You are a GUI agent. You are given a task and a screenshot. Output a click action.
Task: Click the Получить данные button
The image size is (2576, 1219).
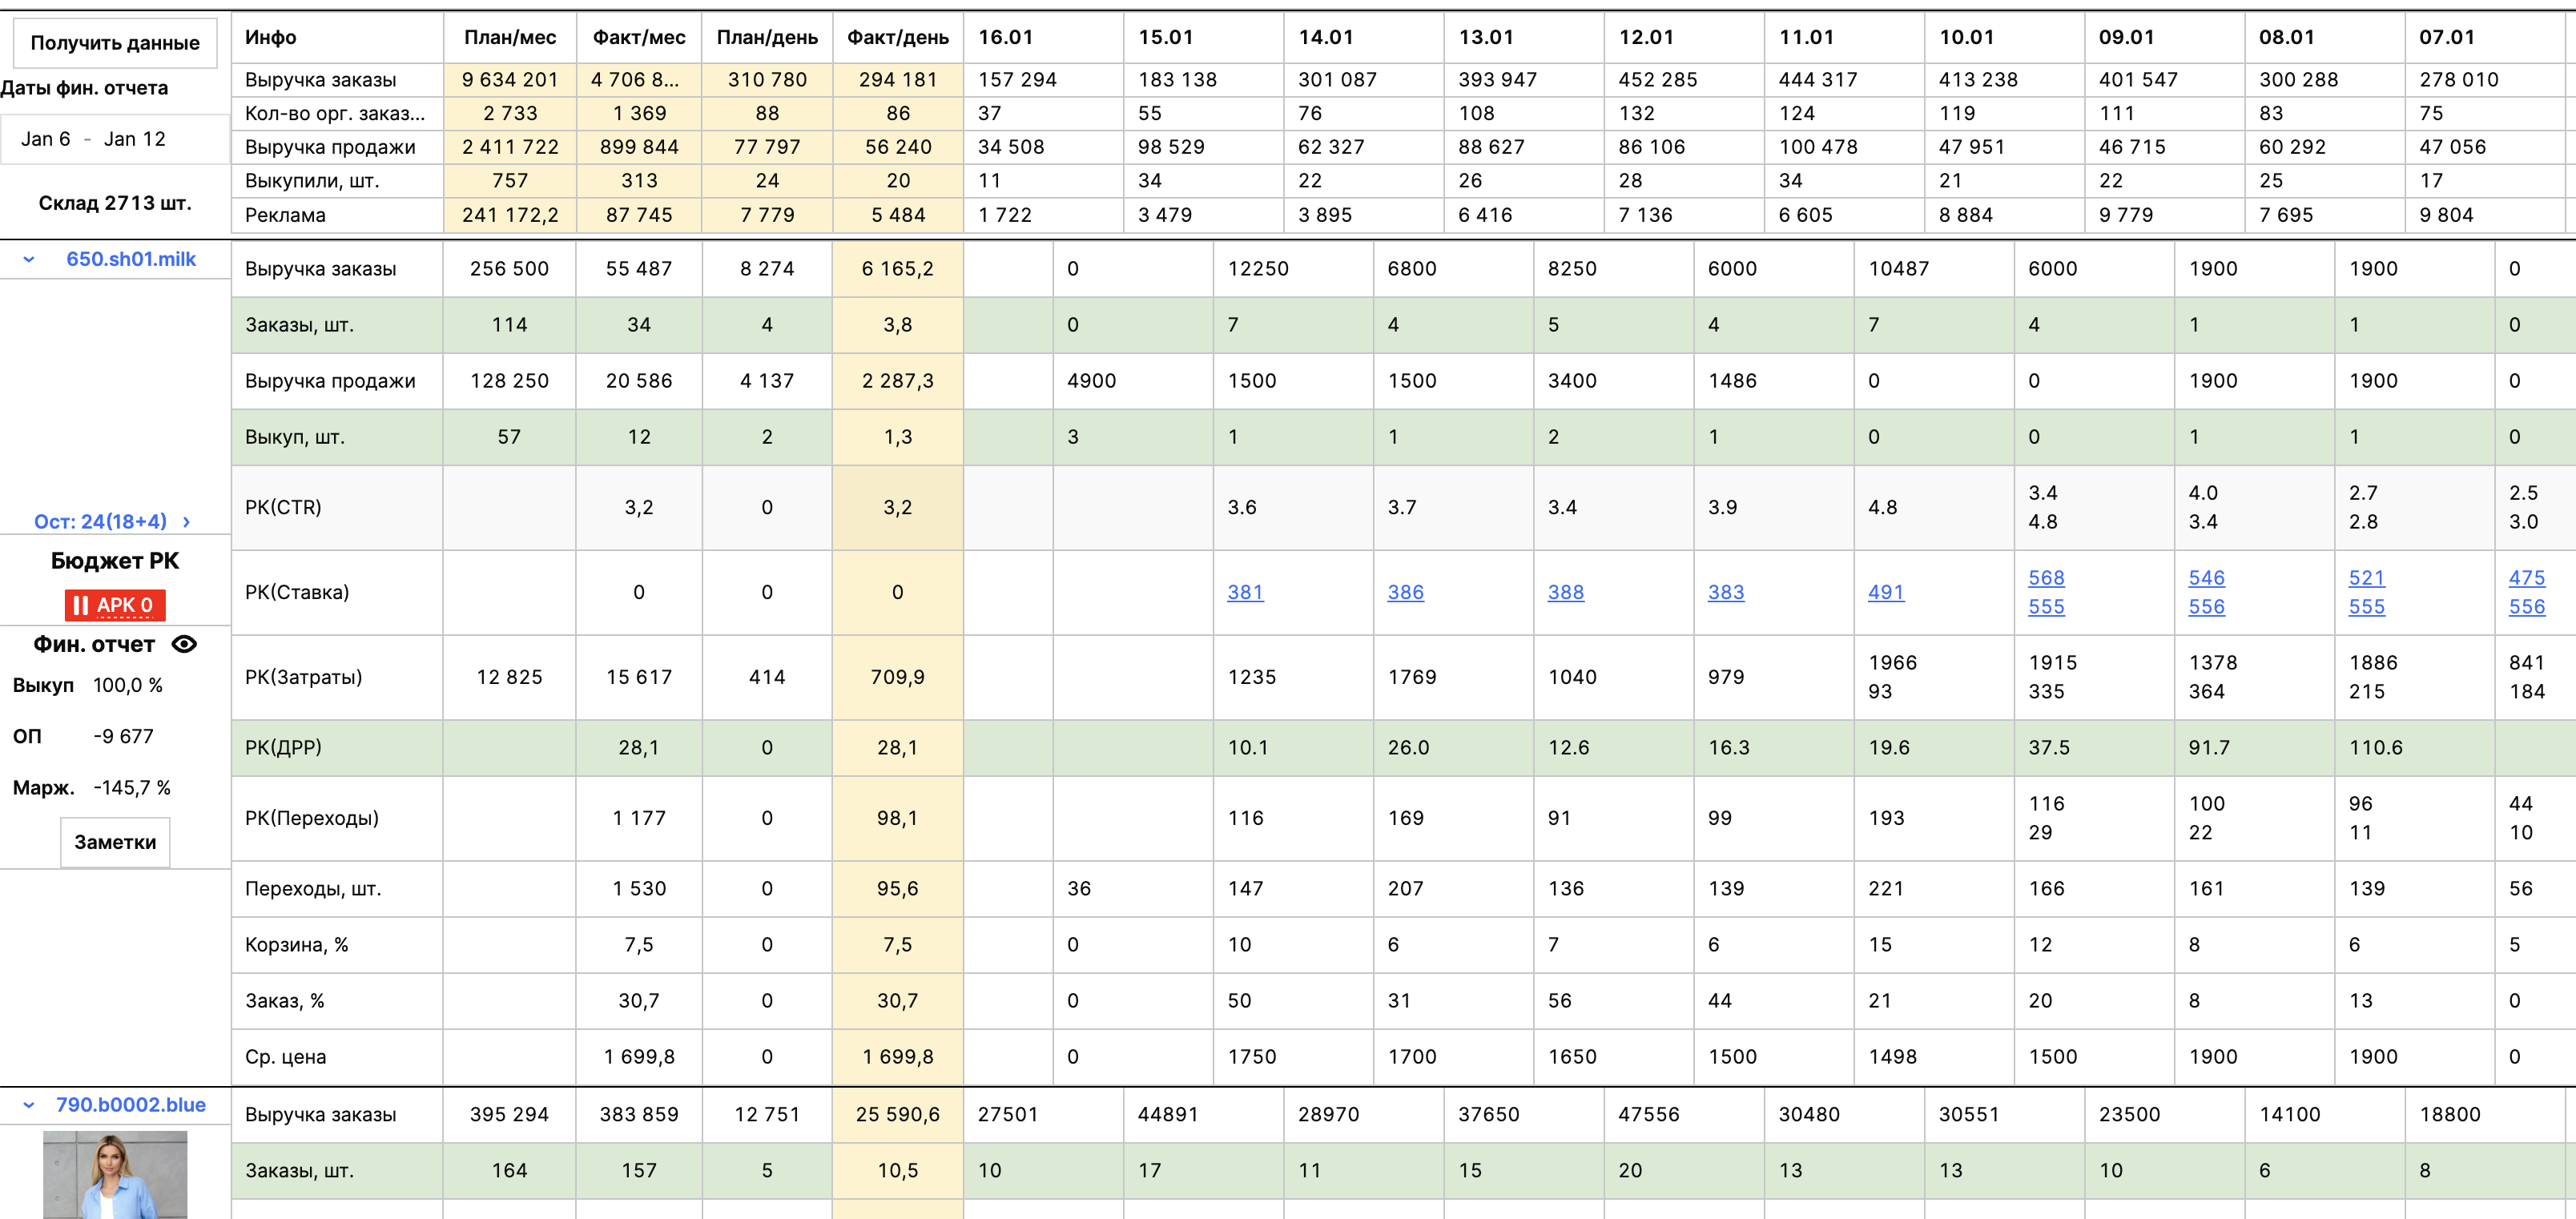pyautogui.click(x=115, y=43)
